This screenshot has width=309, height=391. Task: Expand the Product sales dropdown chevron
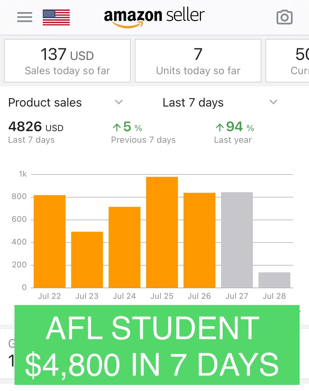[x=119, y=102]
